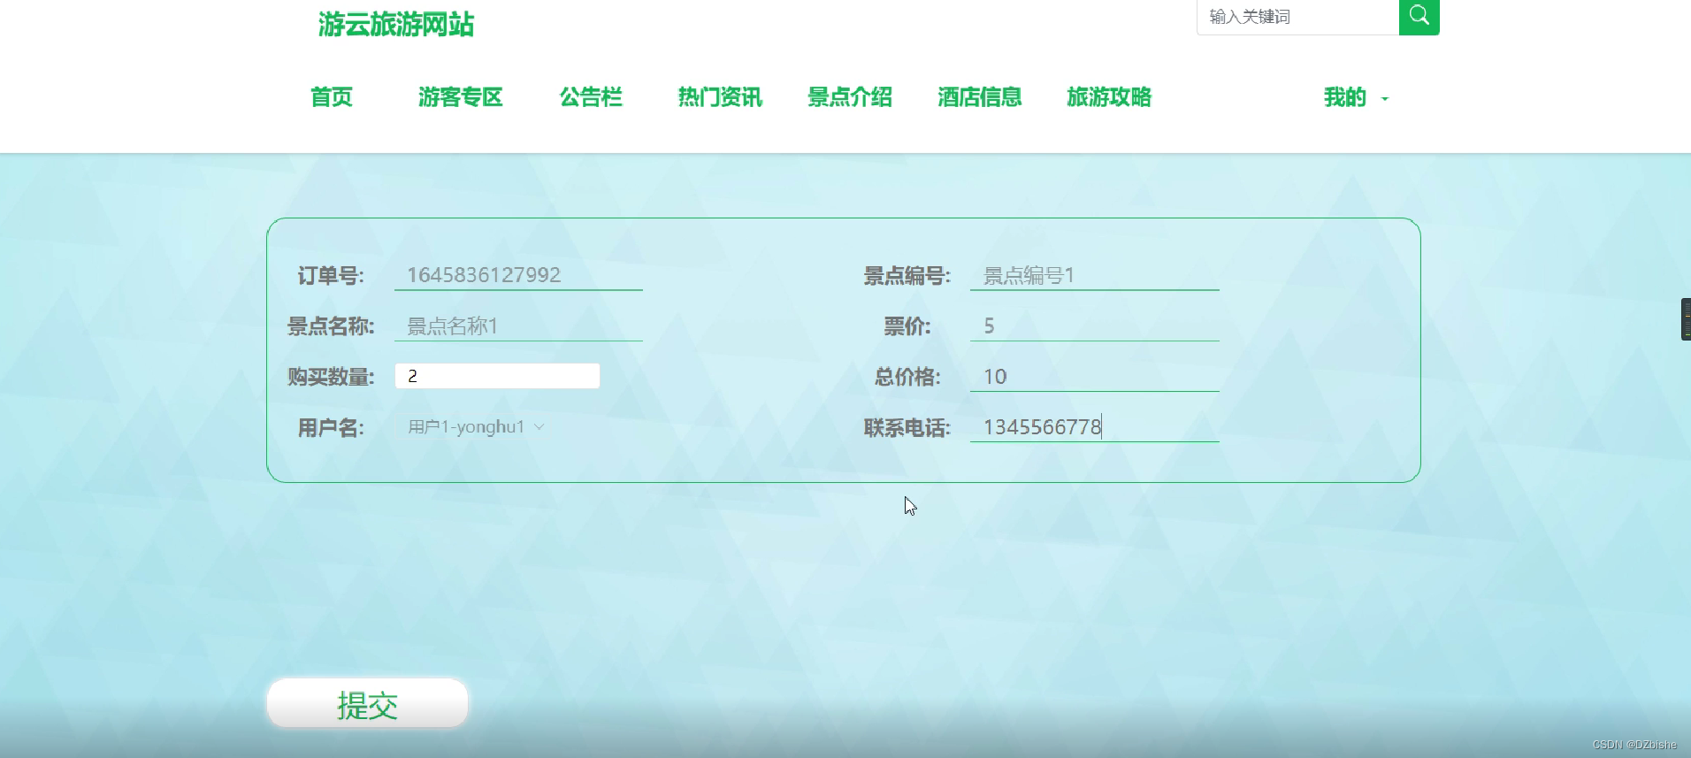Click the 总价格 field showing 10
The height and width of the screenshot is (758, 1691).
coord(1095,377)
